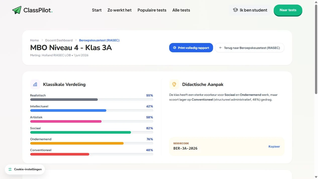The height and width of the screenshot is (179, 318).
Task: Open Alle tests in navigation
Action: tap(181, 10)
